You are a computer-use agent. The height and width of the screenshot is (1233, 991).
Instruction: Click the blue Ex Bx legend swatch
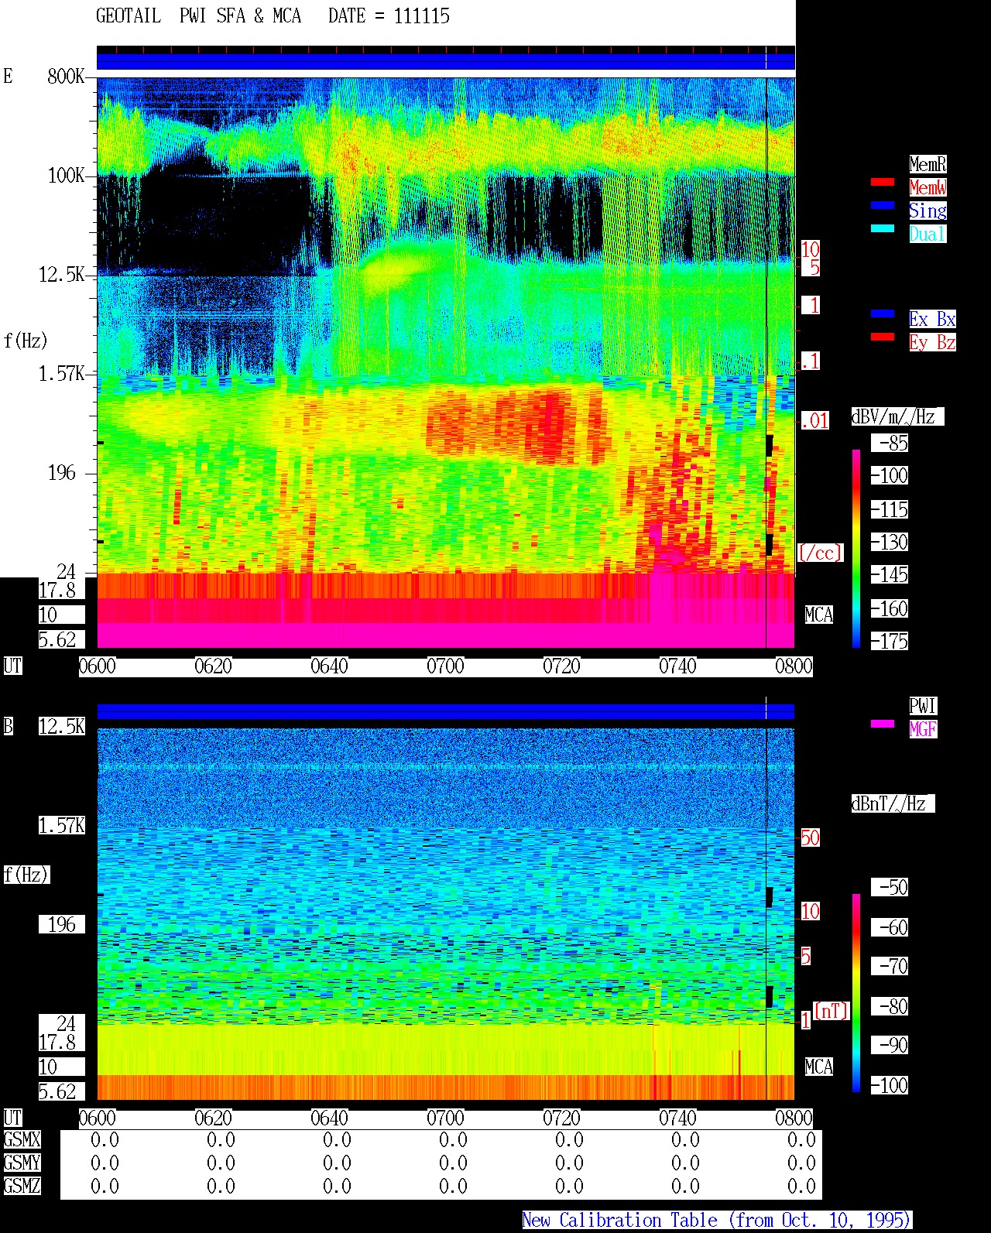pyautogui.click(x=883, y=314)
